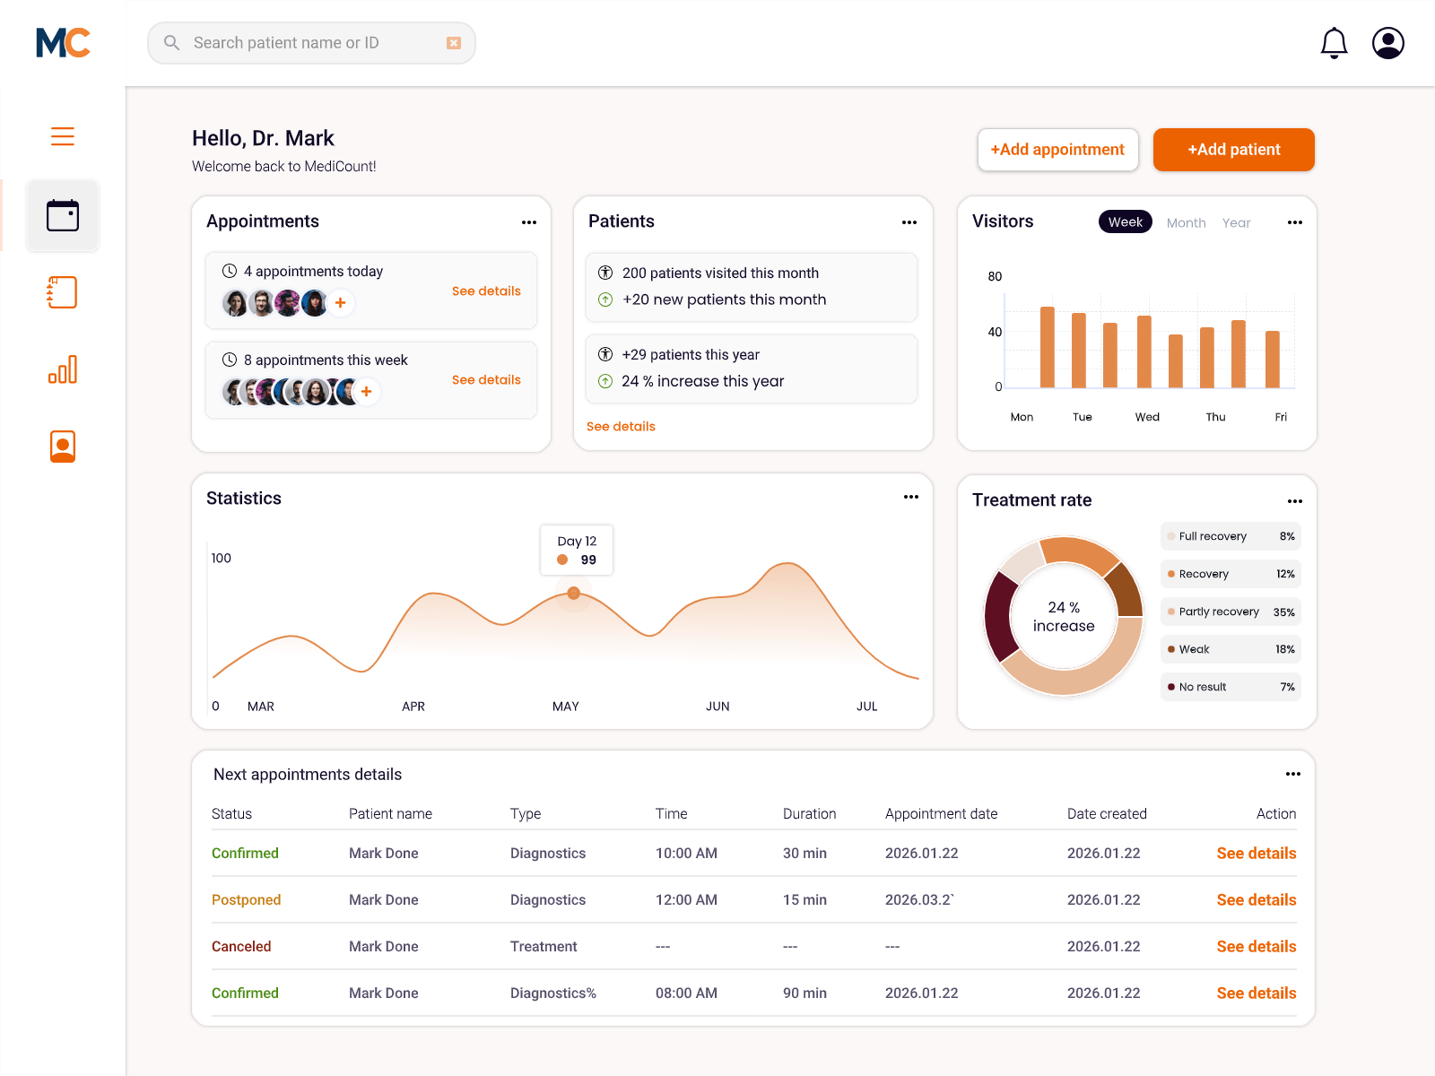Select the notes icon in the sidebar
1435x1076 pixels.
[62, 291]
